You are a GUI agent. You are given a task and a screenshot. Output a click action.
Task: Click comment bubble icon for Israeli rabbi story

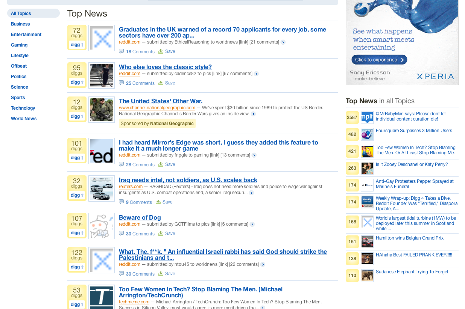(x=121, y=274)
